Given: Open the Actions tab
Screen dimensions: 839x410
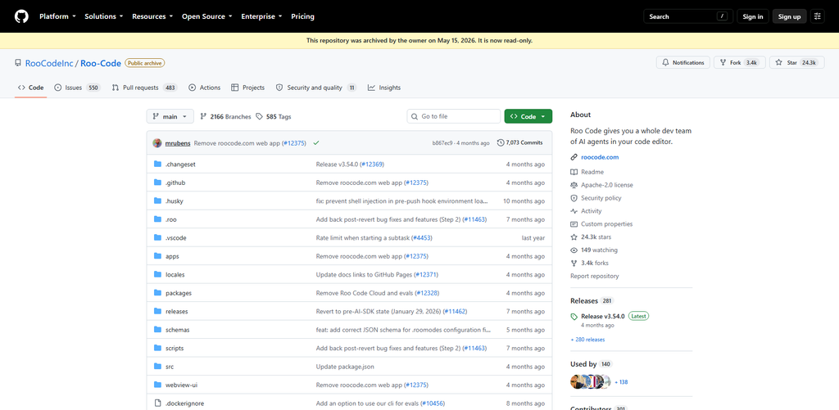Looking at the screenshot, I should (204, 88).
